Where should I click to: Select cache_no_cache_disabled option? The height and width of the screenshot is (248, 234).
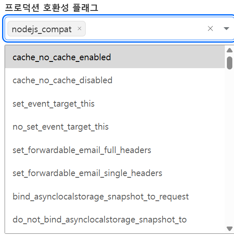[x=115, y=80]
